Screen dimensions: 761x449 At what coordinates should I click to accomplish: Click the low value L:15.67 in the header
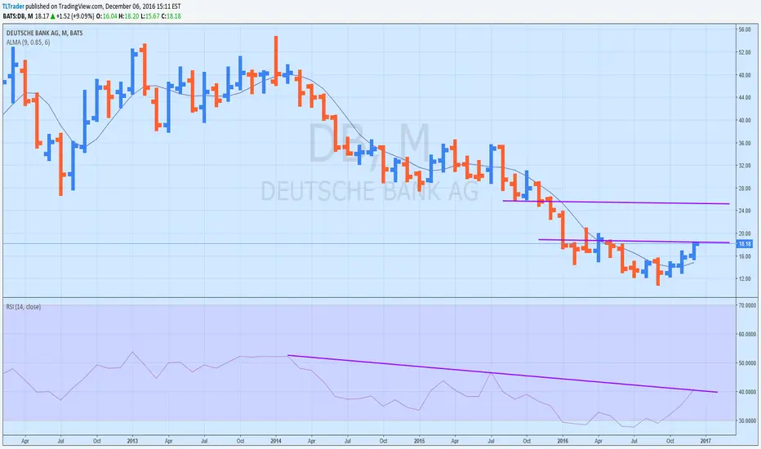pos(149,16)
